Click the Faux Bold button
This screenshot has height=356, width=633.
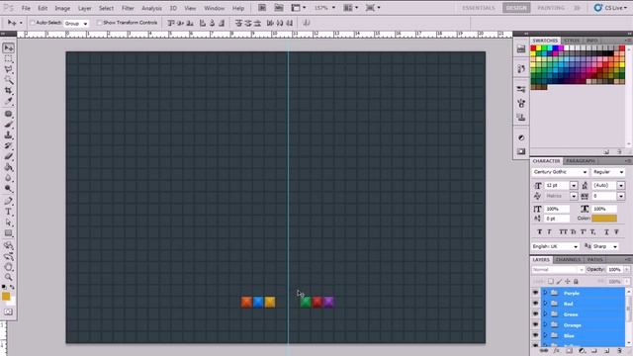pos(539,231)
